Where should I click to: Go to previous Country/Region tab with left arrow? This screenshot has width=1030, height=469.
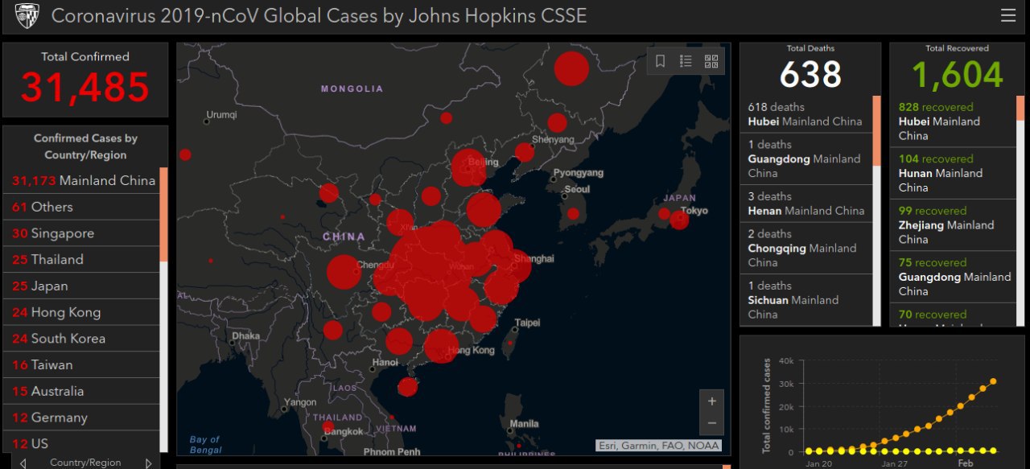[x=23, y=463]
